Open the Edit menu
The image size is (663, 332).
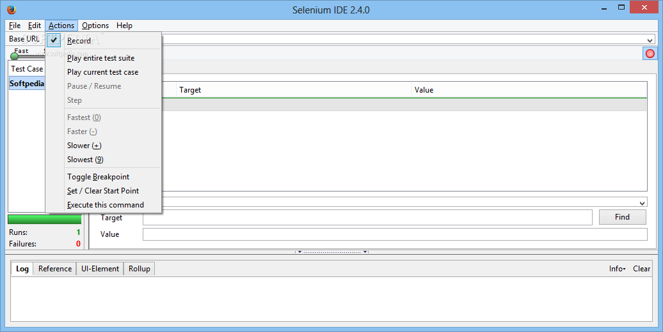[35, 26]
